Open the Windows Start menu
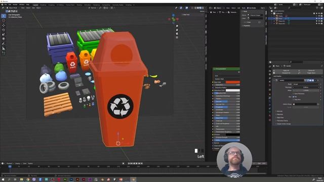The height and width of the screenshot is (182, 324). tap(3, 179)
